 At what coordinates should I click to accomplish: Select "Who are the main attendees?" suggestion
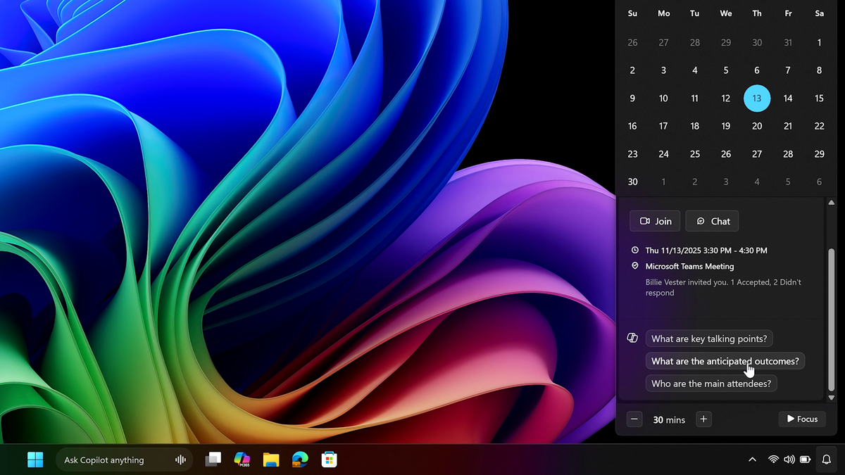[711, 384]
